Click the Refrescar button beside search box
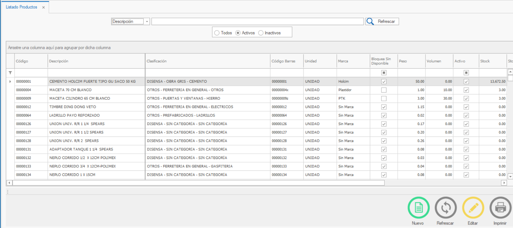 (x=386, y=22)
